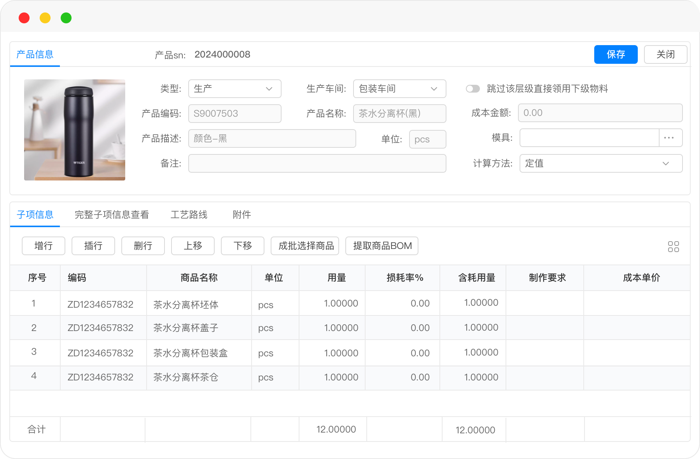Switch to 子项信息 tab

pyautogui.click(x=35, y=215)
